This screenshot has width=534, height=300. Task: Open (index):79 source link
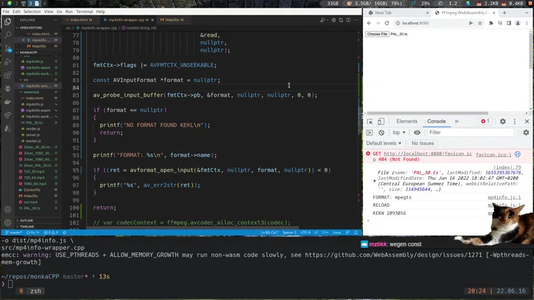pos(507,167)
